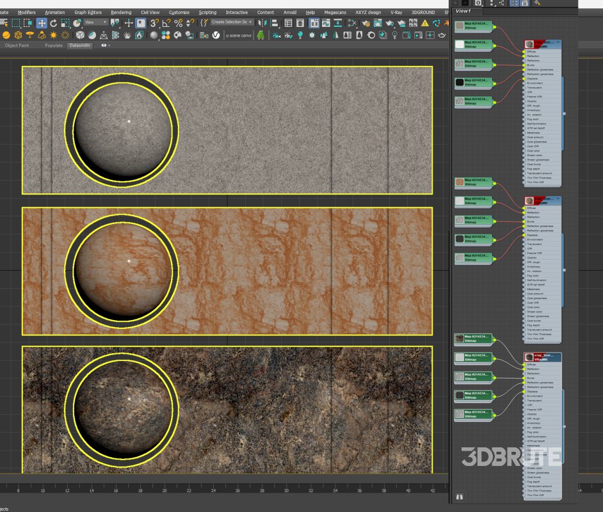Open the View reference coordinate dropdown
Screen dimensions: 603x512
tap(96, 22)
